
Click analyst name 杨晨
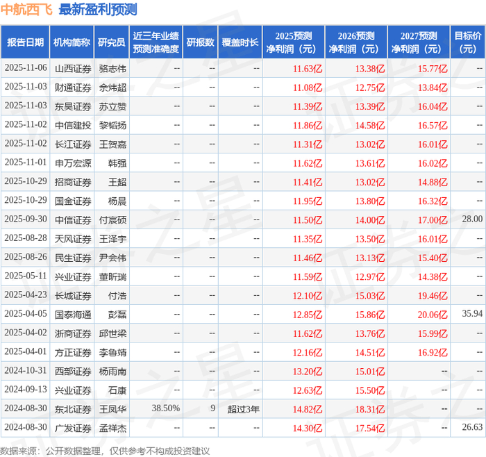pos(117,201)
